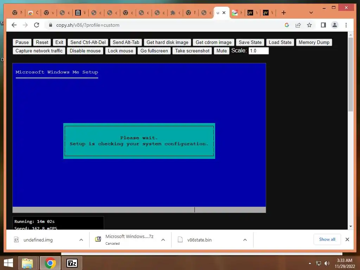Click Chrome icon in taskbar
This screenshot has height=270, width=360.
(50, 263)
